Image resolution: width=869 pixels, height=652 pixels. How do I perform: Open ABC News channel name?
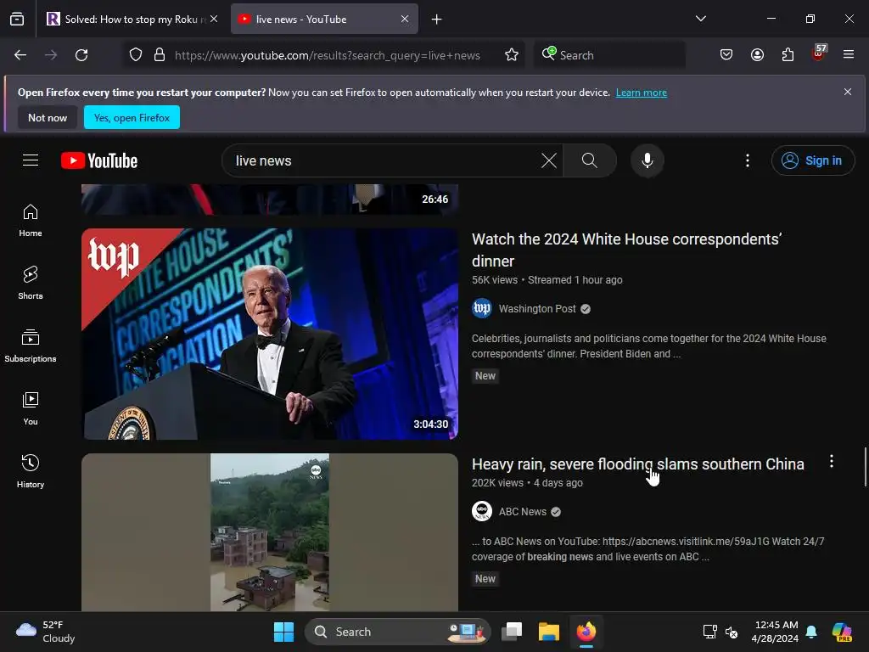point(522,512)
